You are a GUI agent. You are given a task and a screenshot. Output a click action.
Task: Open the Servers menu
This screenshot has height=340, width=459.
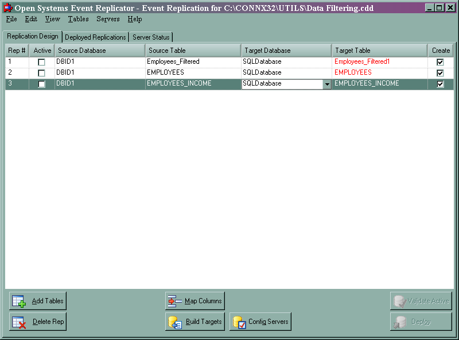tap(108, 19)
